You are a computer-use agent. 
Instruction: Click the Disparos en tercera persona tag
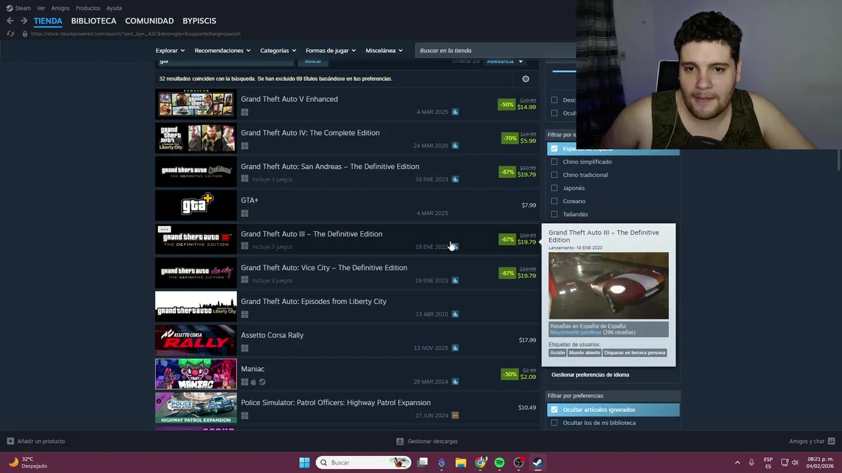(634, 353)
